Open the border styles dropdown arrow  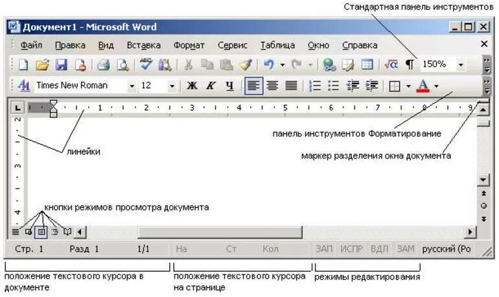coord(408,86)
